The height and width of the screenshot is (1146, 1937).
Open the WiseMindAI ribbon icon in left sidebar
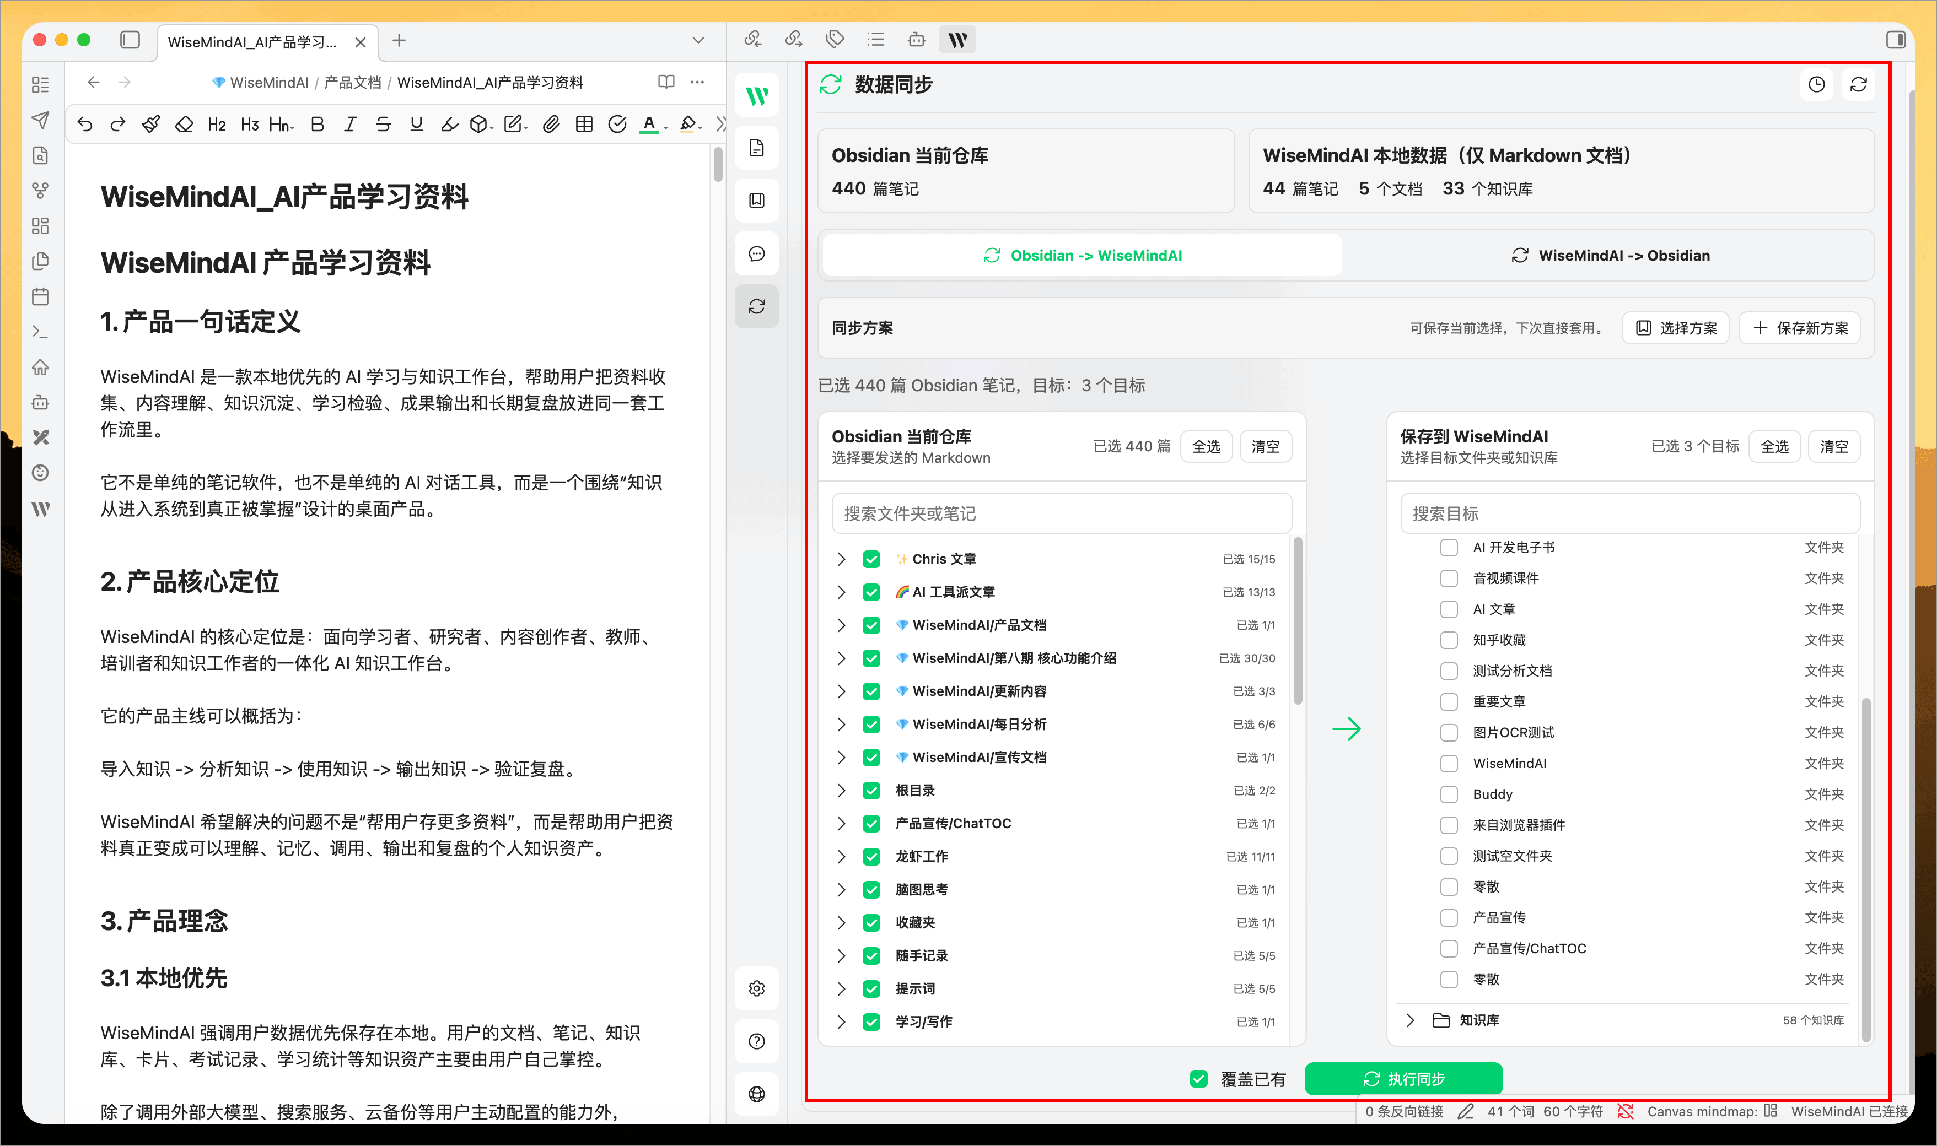pos(40,508)
